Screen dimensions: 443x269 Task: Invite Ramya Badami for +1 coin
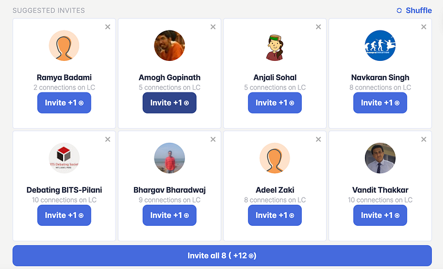tap(64, 103)
